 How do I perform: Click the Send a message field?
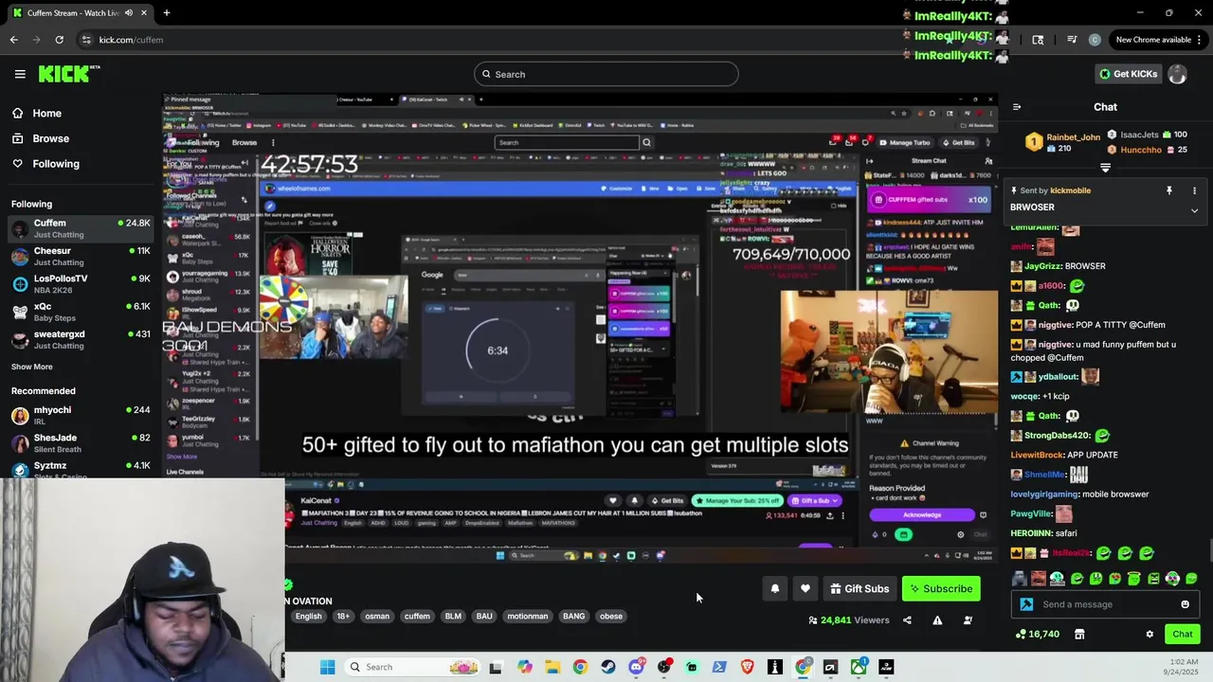pos(1104,604)
